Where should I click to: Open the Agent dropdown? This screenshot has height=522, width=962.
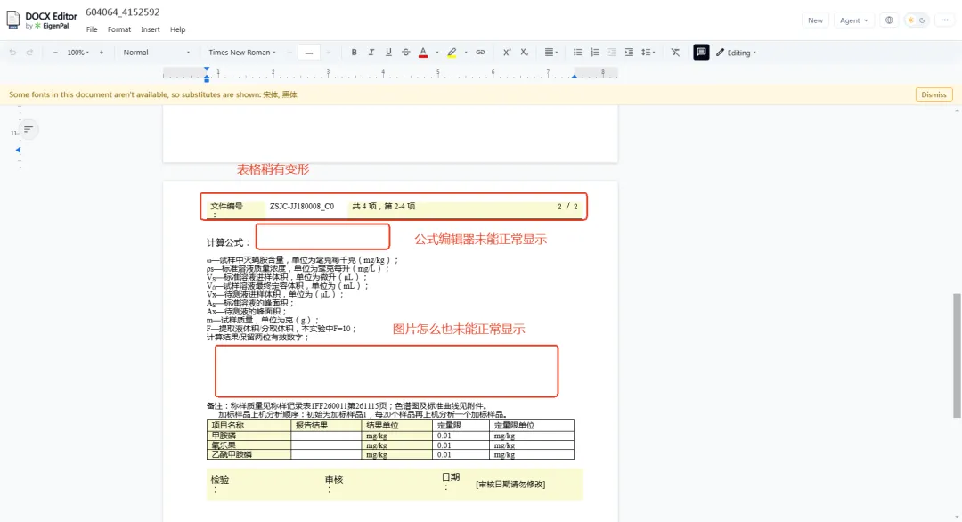(x=853, y=20)
